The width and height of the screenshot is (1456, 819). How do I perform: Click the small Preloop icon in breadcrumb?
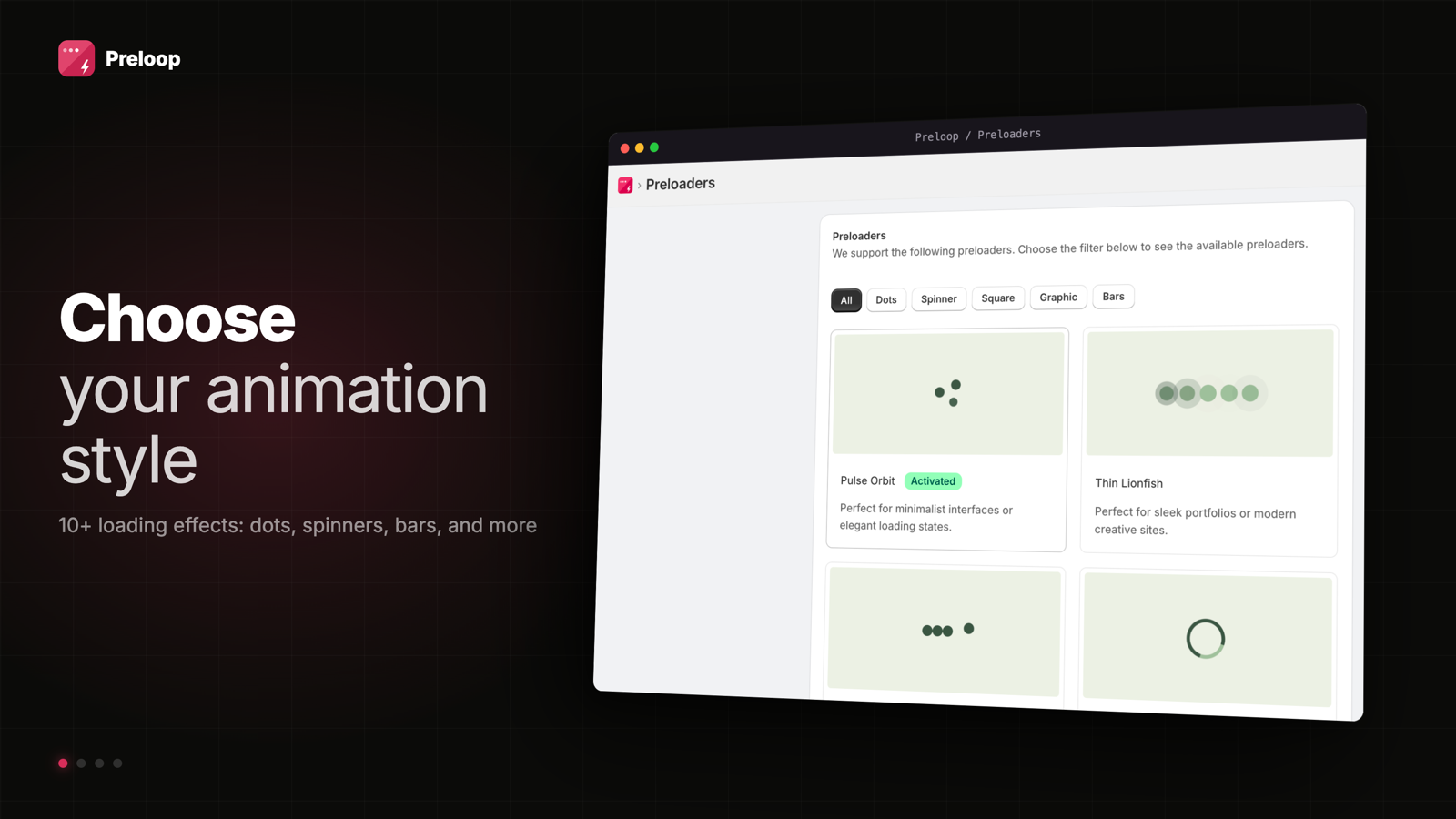pos(625,186)
